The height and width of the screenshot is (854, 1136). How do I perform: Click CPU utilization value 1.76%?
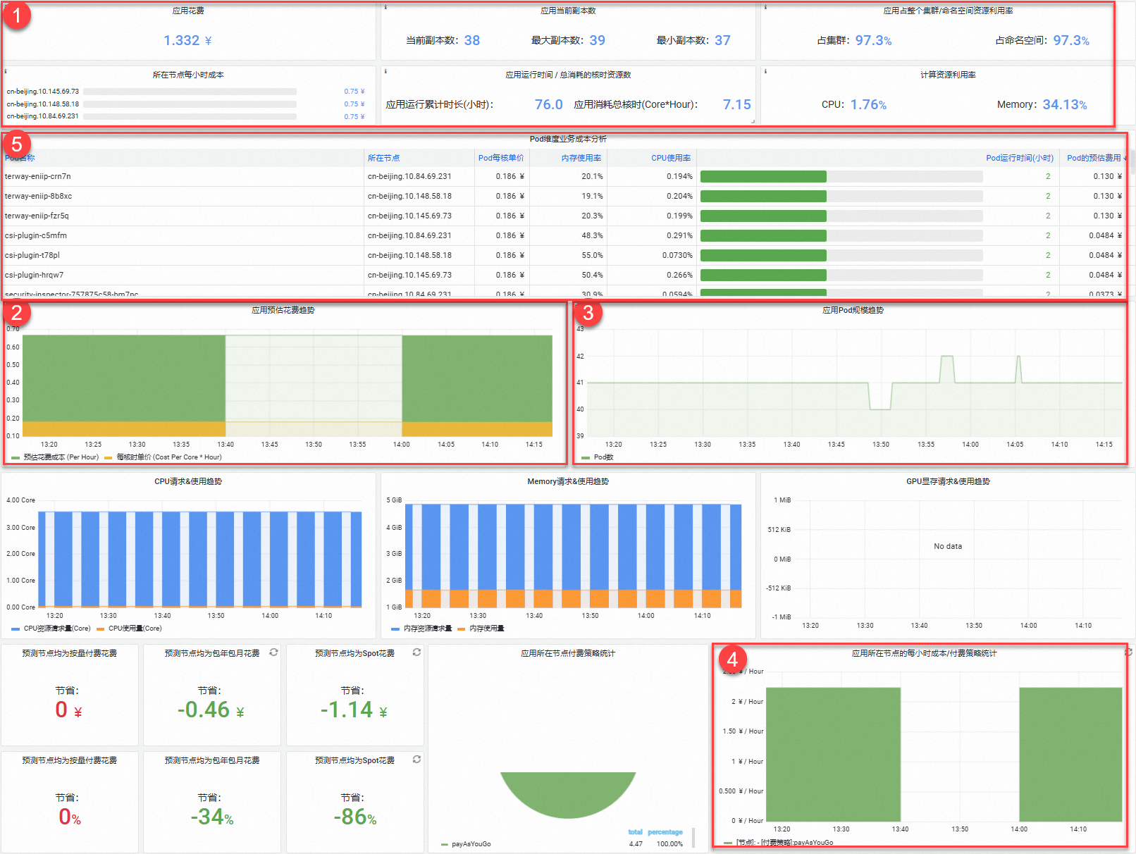click(868, 105)
